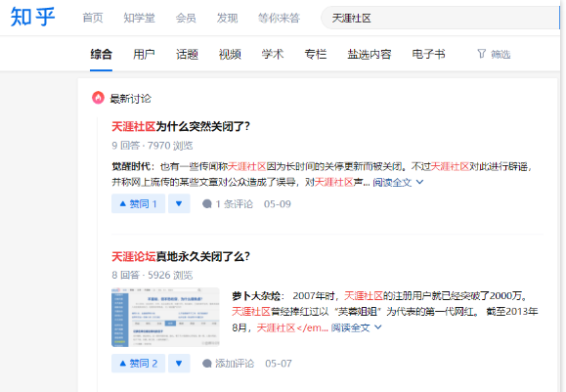
Task: Expand 阅读全文 on the 觉醒时代 answer
Action: pos(398,182)
